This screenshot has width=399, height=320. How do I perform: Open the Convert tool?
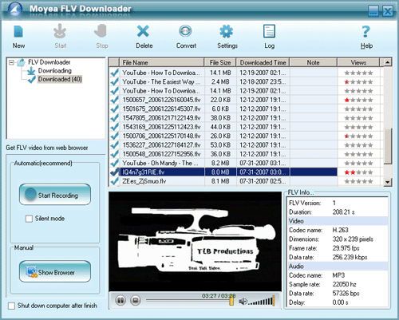coord(185,31)
